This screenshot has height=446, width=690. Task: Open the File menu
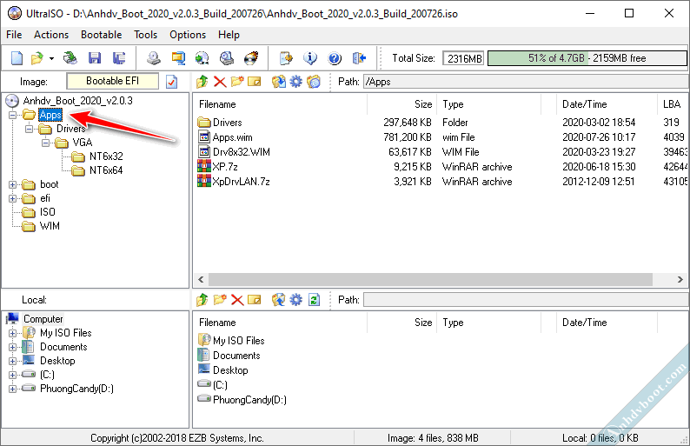[x=14, y=35]
